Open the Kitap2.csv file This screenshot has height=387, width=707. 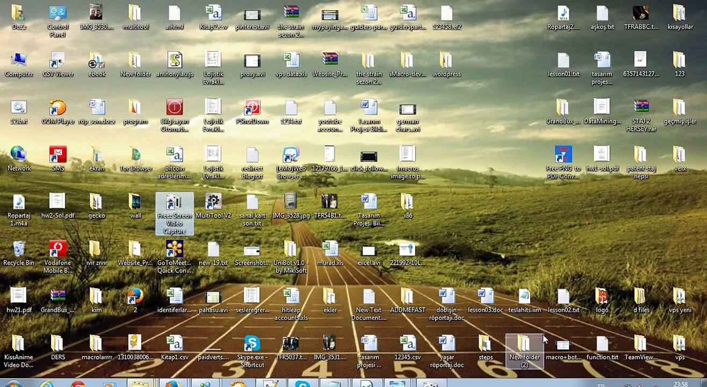tap(213, 15)
